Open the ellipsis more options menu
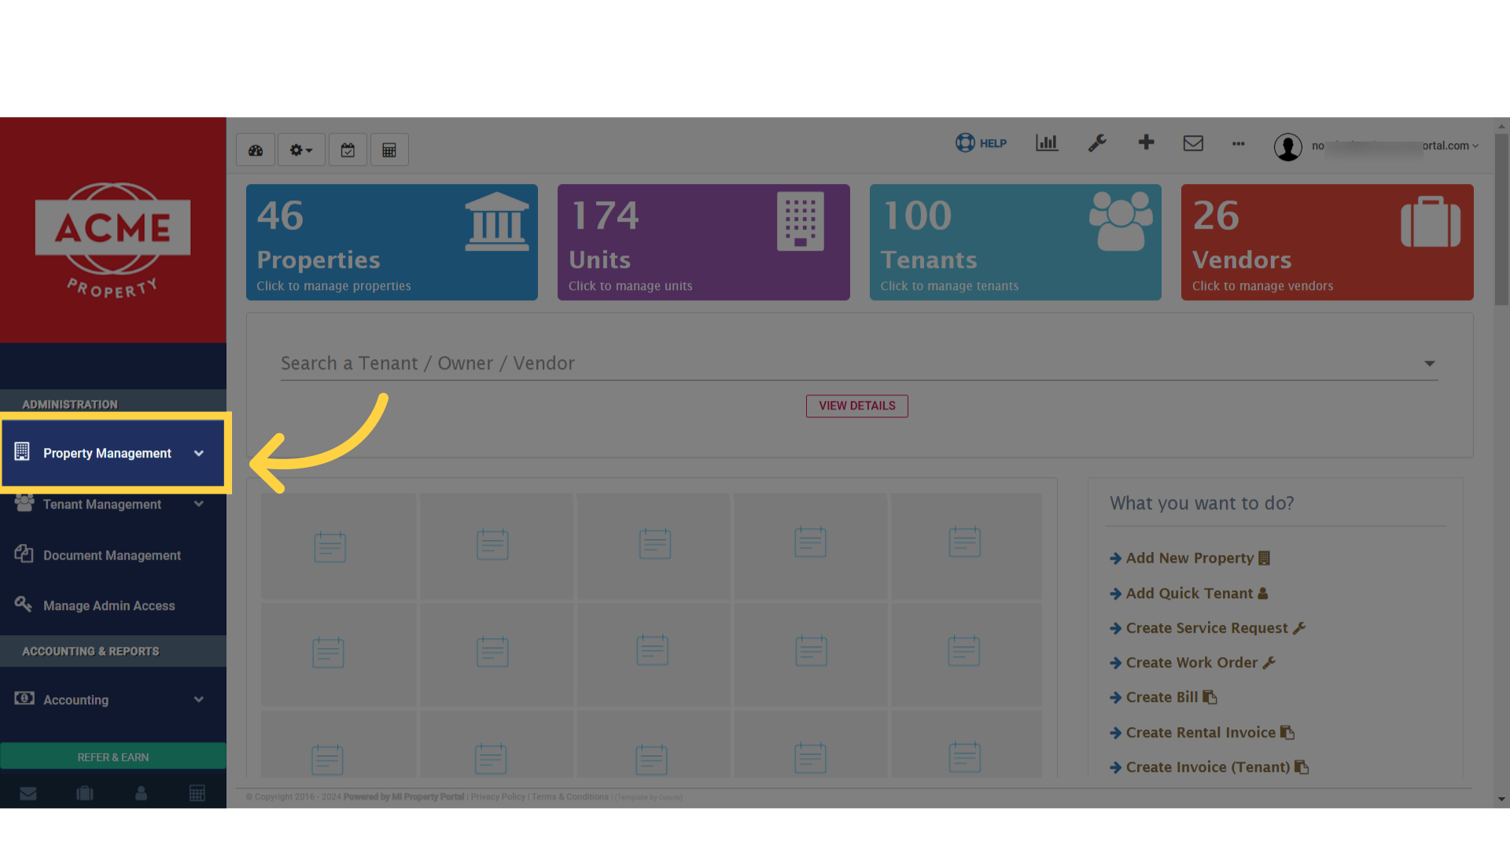 click(1238, 144)
